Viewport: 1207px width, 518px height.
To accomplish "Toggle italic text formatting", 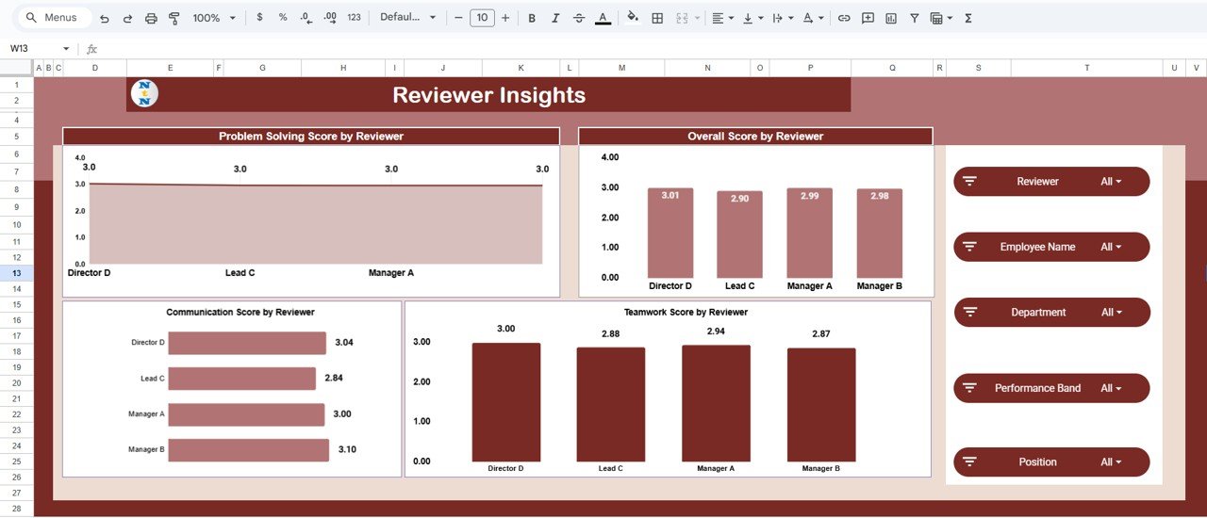I will 555,18.
